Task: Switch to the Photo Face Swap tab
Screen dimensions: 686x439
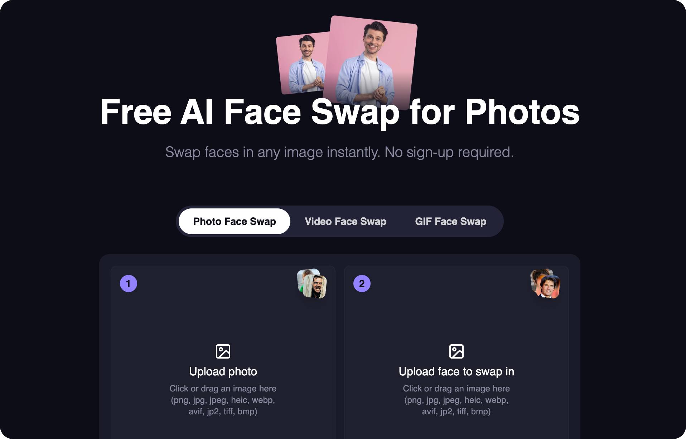Action: pos(235,221)
